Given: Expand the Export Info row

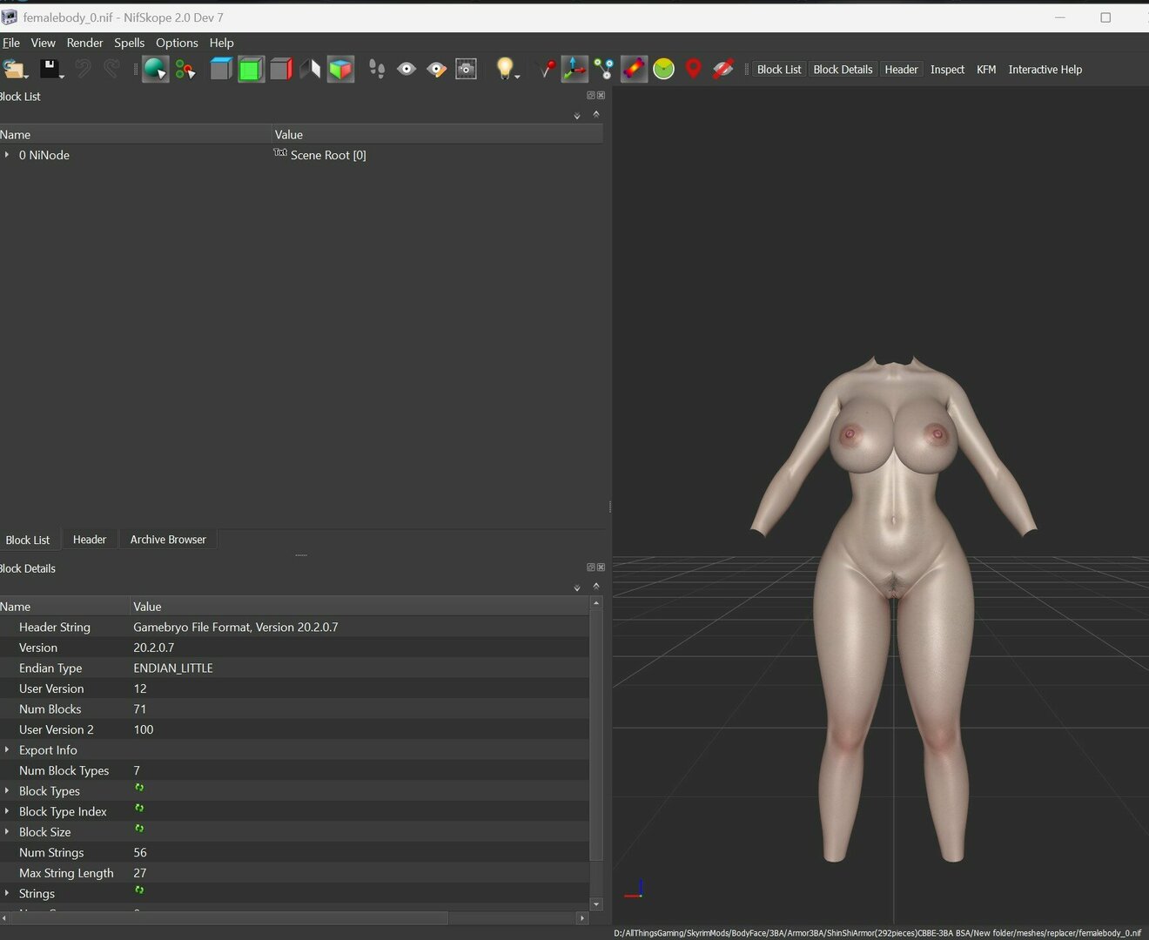Looking at the screenshot, I should [7, 749].
